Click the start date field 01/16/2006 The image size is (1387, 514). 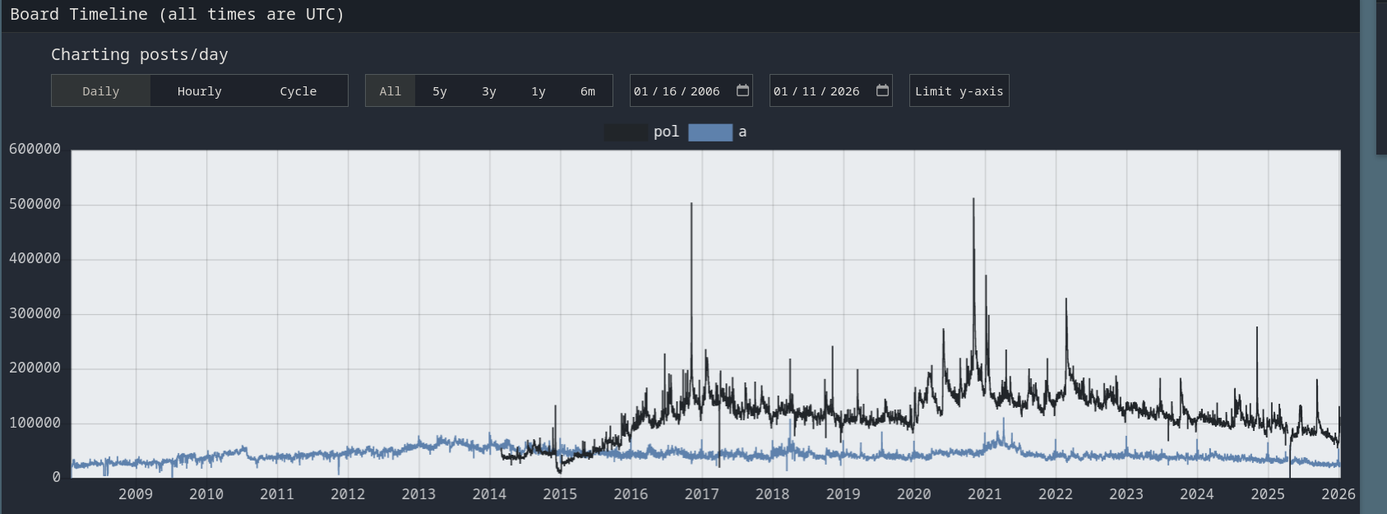tap(691, 91)
